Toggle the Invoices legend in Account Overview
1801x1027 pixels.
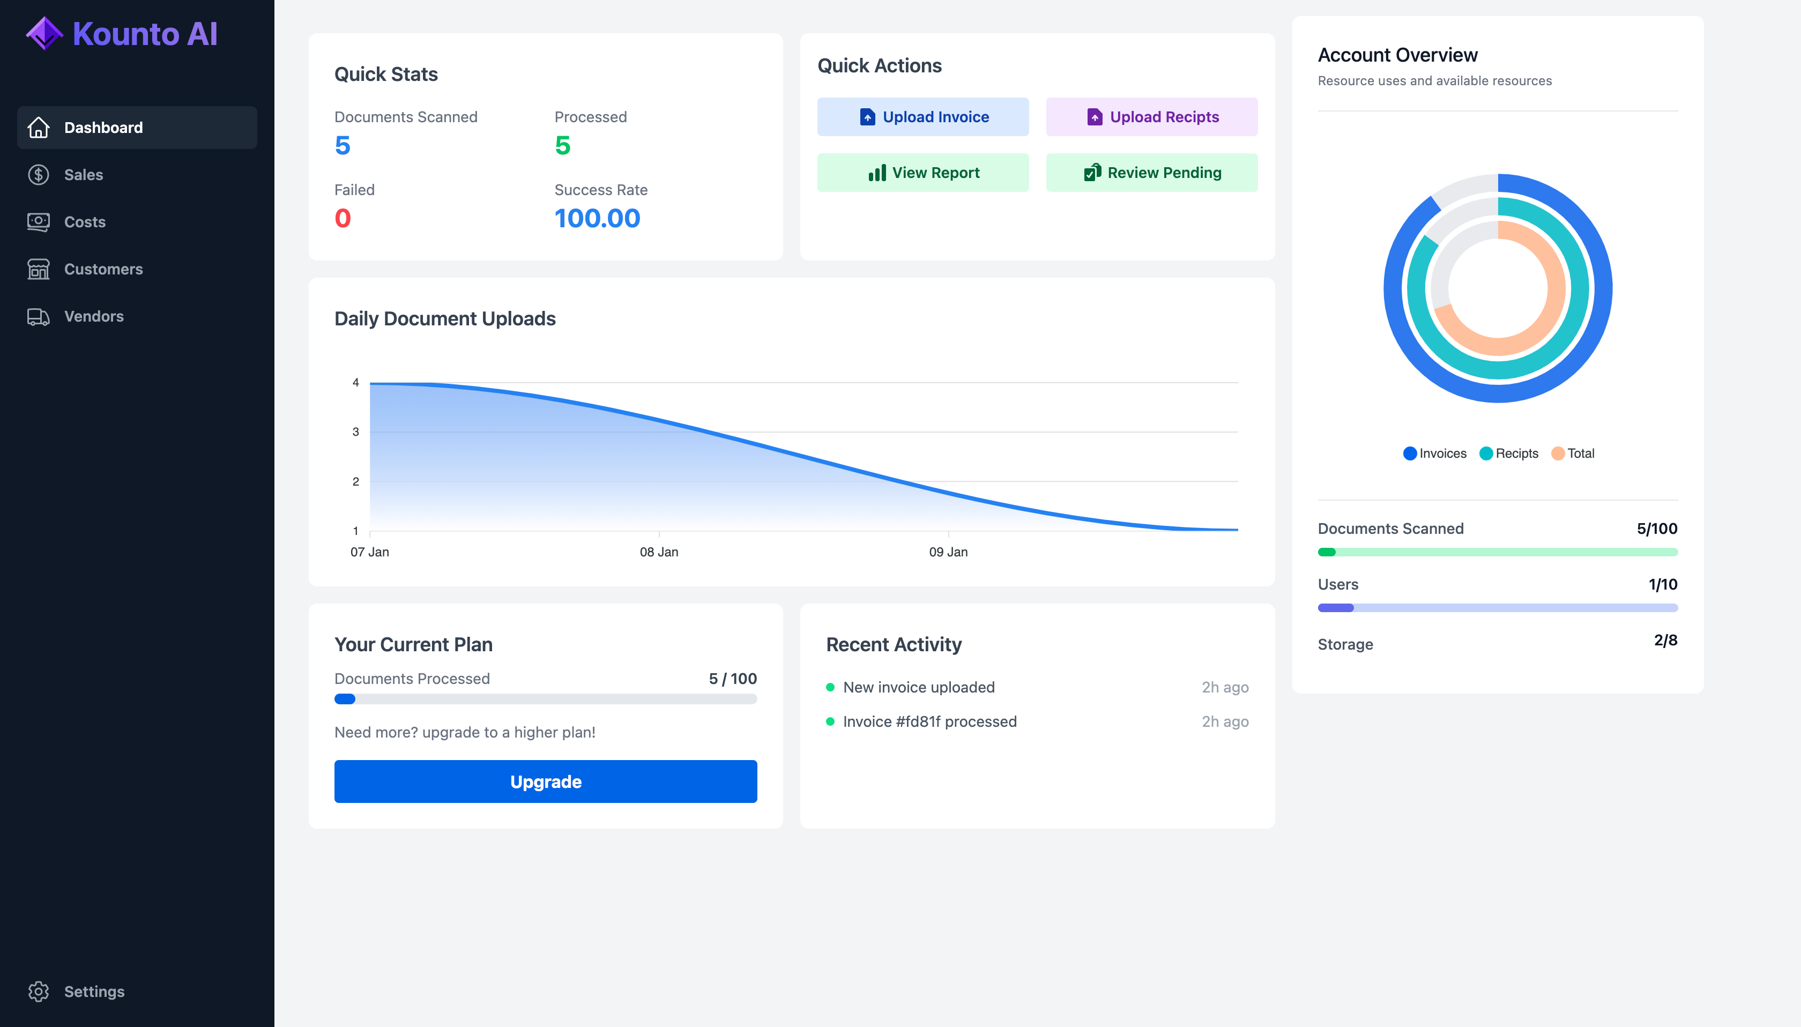tap(1435, 453)
